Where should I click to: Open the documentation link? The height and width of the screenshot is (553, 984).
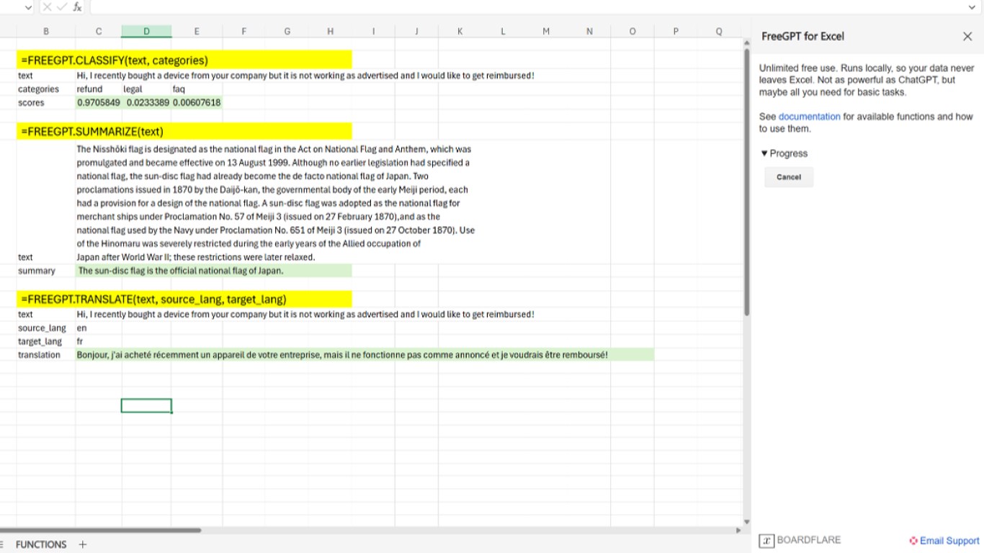pyautogui.click(x=809, y=117)
